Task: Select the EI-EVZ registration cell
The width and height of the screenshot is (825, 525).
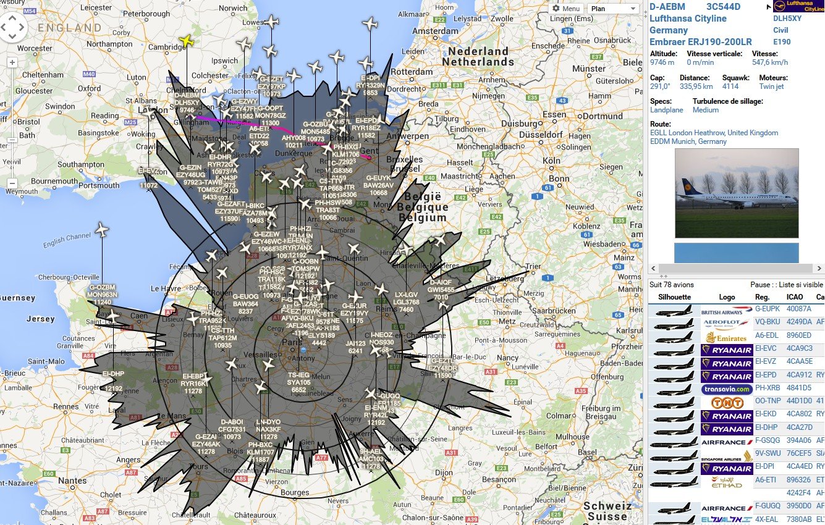Action: coord(766,361)
